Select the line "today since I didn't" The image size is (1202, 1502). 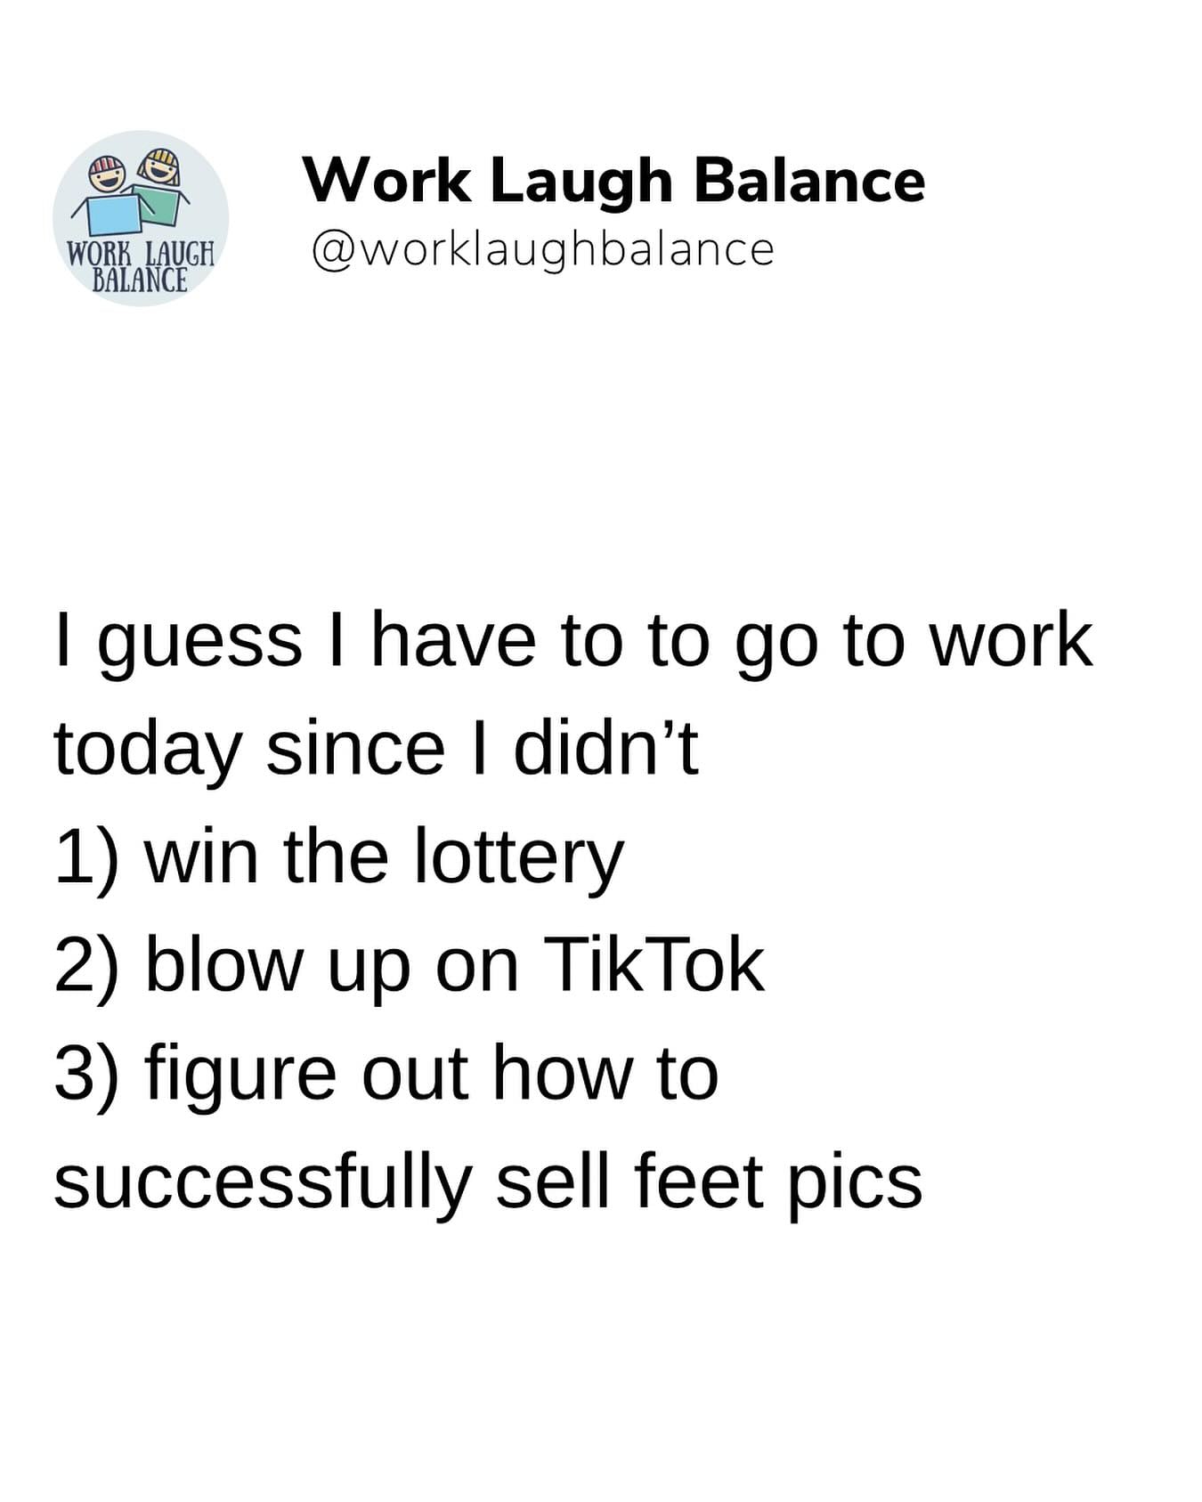tap(376, 749)
